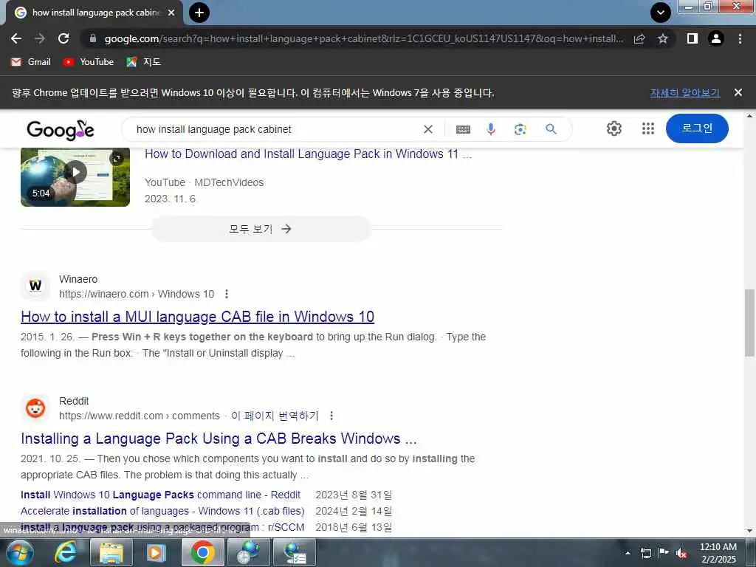Screen dimensions: 756x567
Task: Click the muted volume tray icon
Action: point(681,553)
